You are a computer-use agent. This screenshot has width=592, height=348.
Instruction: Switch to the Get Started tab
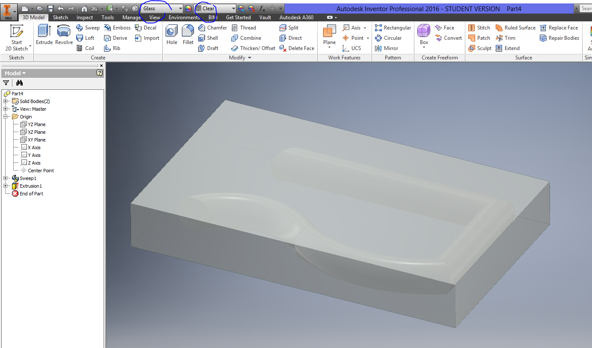(238, 18)
